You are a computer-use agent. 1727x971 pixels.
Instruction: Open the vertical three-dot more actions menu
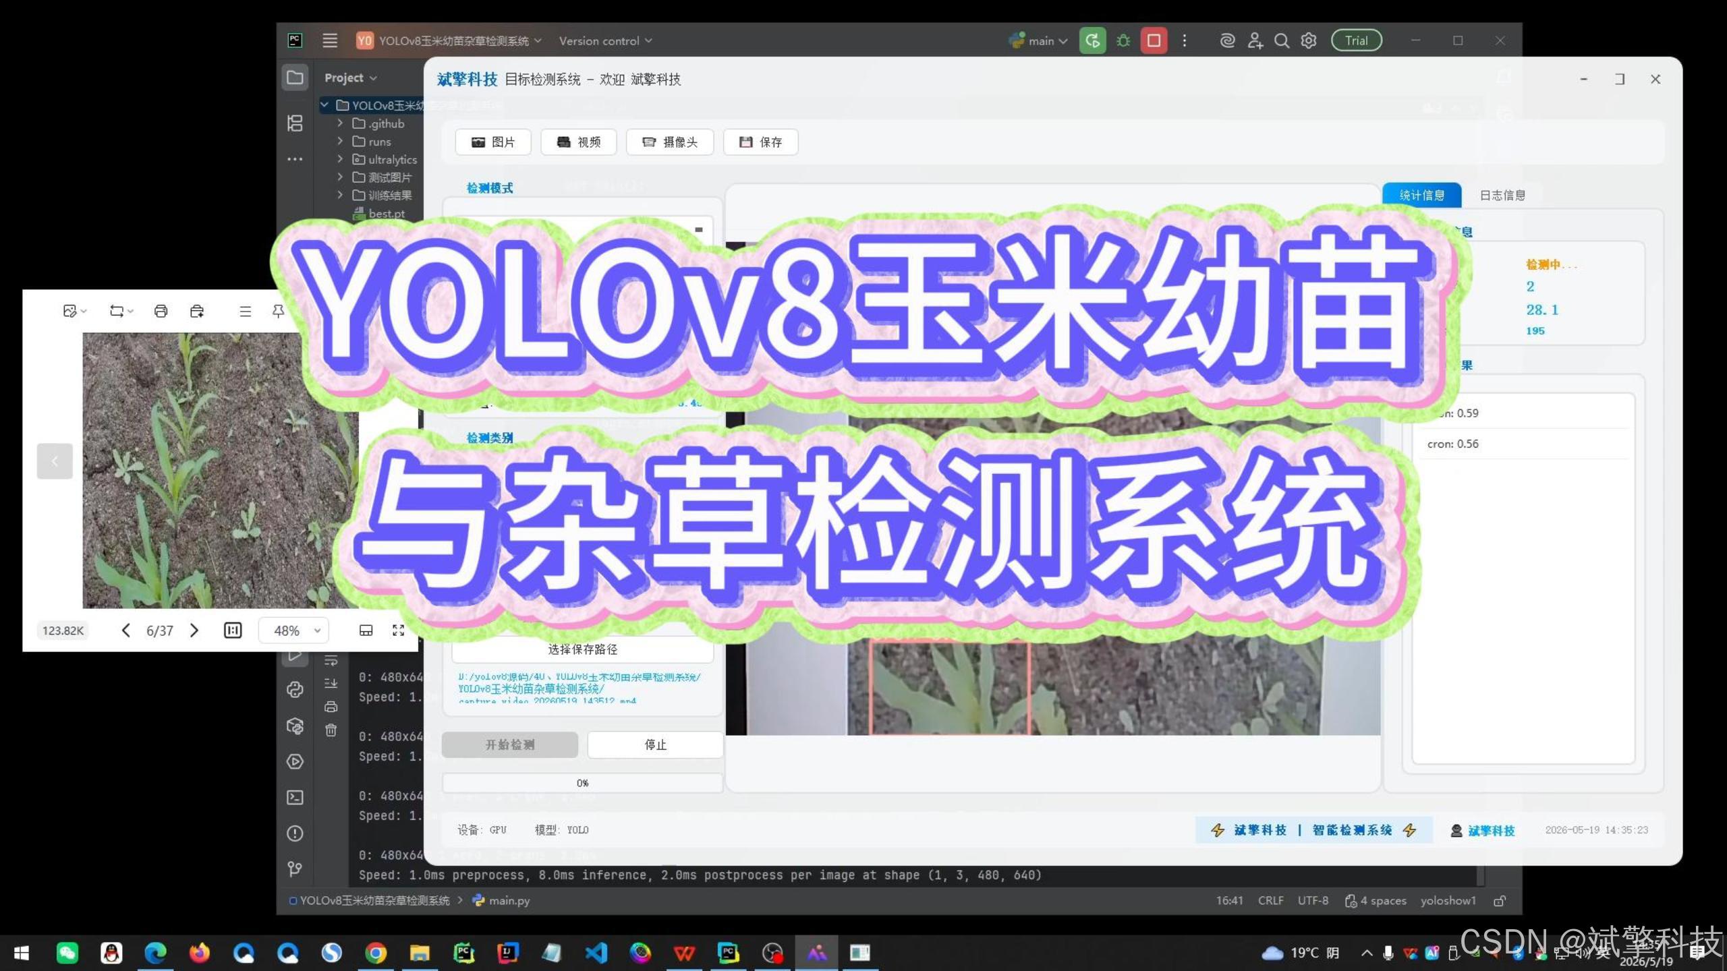point(1184,40)
